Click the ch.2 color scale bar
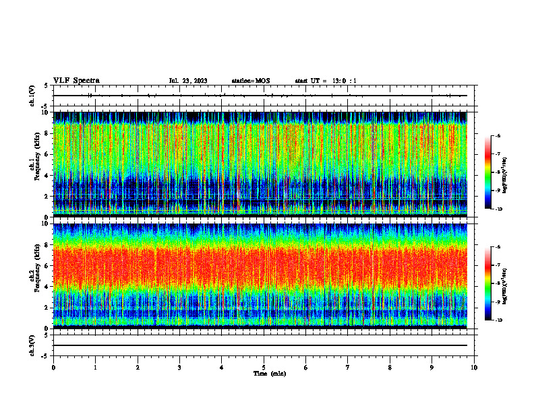 click(487, 283)
